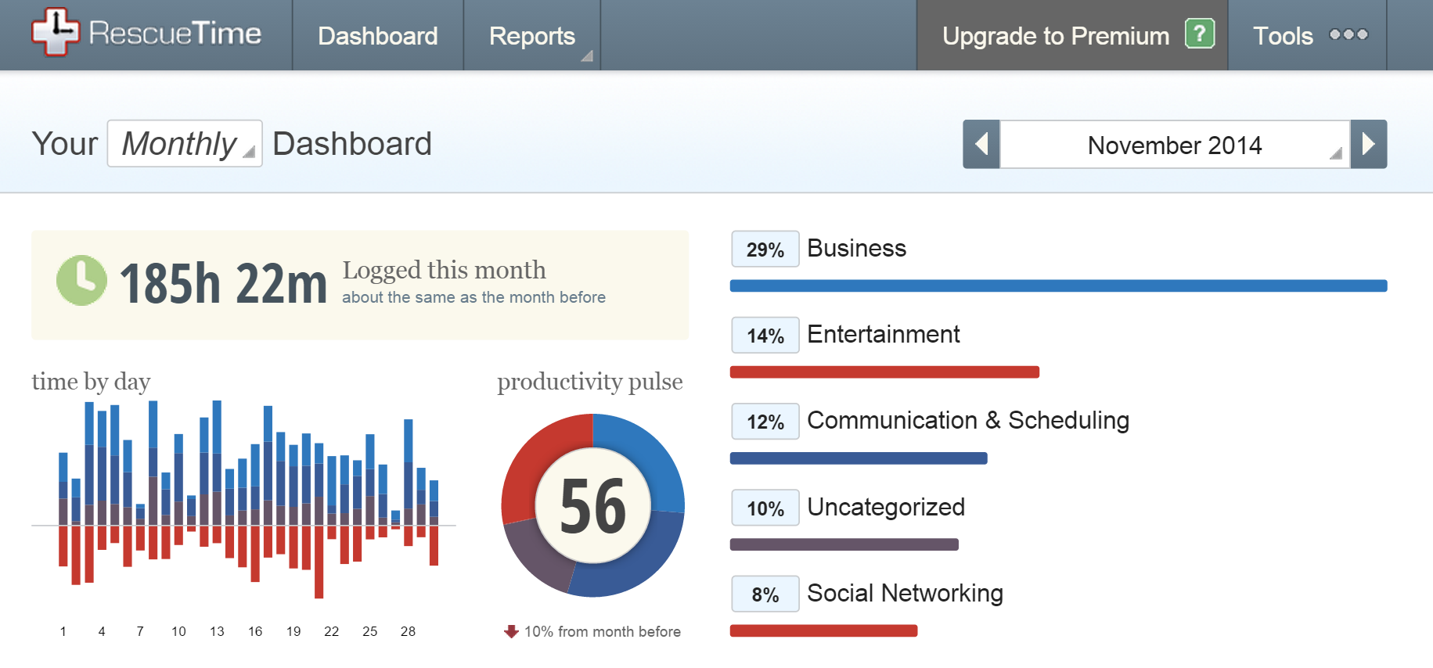Viewport: 1433px width, 668px height.
Task: Go to next month with right arrow
Action: (x=1368, y=144)
